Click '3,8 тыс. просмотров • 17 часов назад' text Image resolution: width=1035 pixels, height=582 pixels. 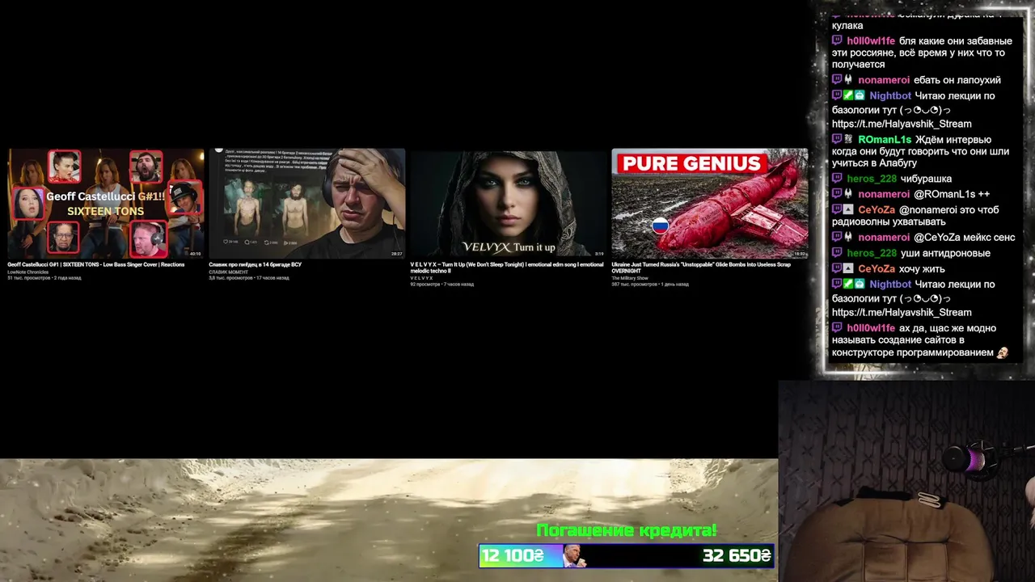tap(248, 278)
